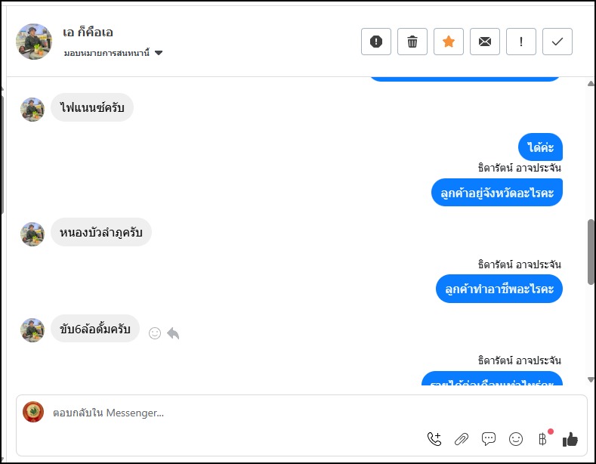The width and height of the screenshot is (596, 464).
Task: Send a thumbs-up like
Action: click(570, 438)
